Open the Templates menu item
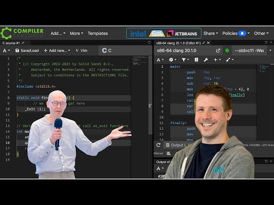Image resolution: width=274 pixels, height=205 pixels. click(x=98, y=34)
